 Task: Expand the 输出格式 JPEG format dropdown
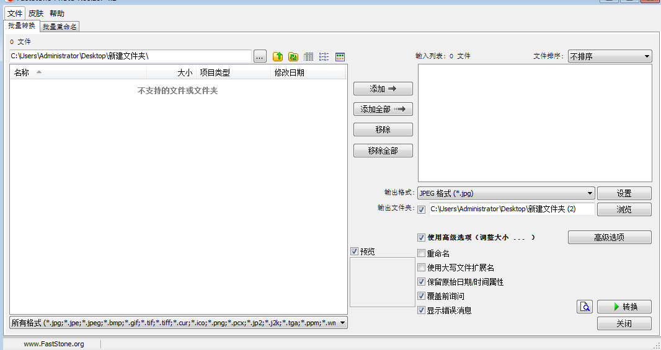[506, 193]
